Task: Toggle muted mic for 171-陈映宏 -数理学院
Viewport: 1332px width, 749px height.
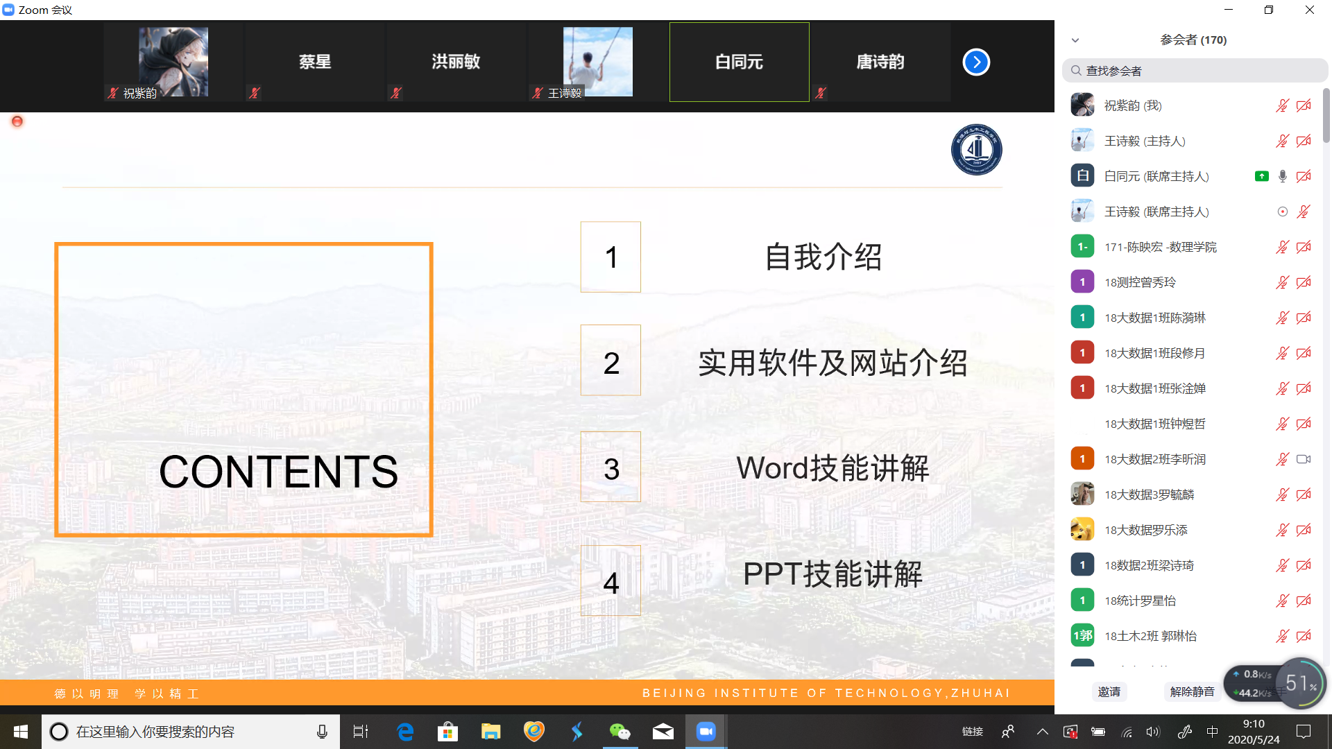Action: click(x=1282, y=247)
